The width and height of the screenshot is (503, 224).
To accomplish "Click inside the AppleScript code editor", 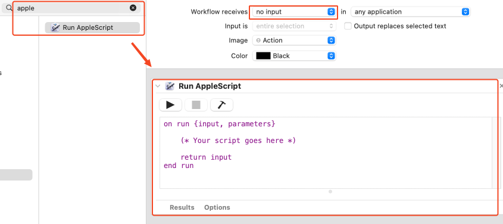I will [x=326, y=153].
